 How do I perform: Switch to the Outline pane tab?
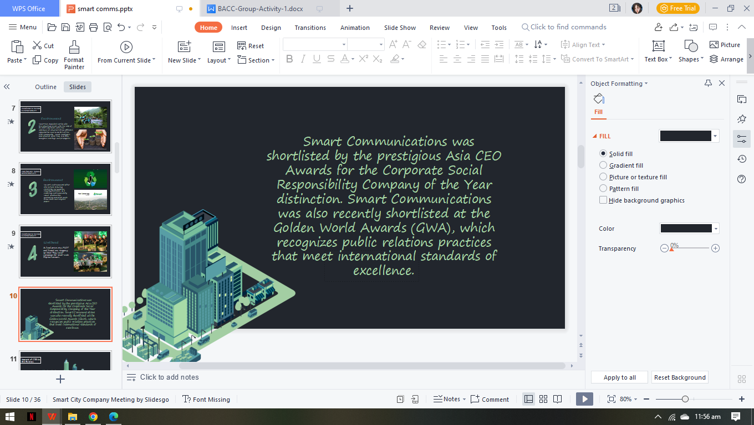(45, 87)
